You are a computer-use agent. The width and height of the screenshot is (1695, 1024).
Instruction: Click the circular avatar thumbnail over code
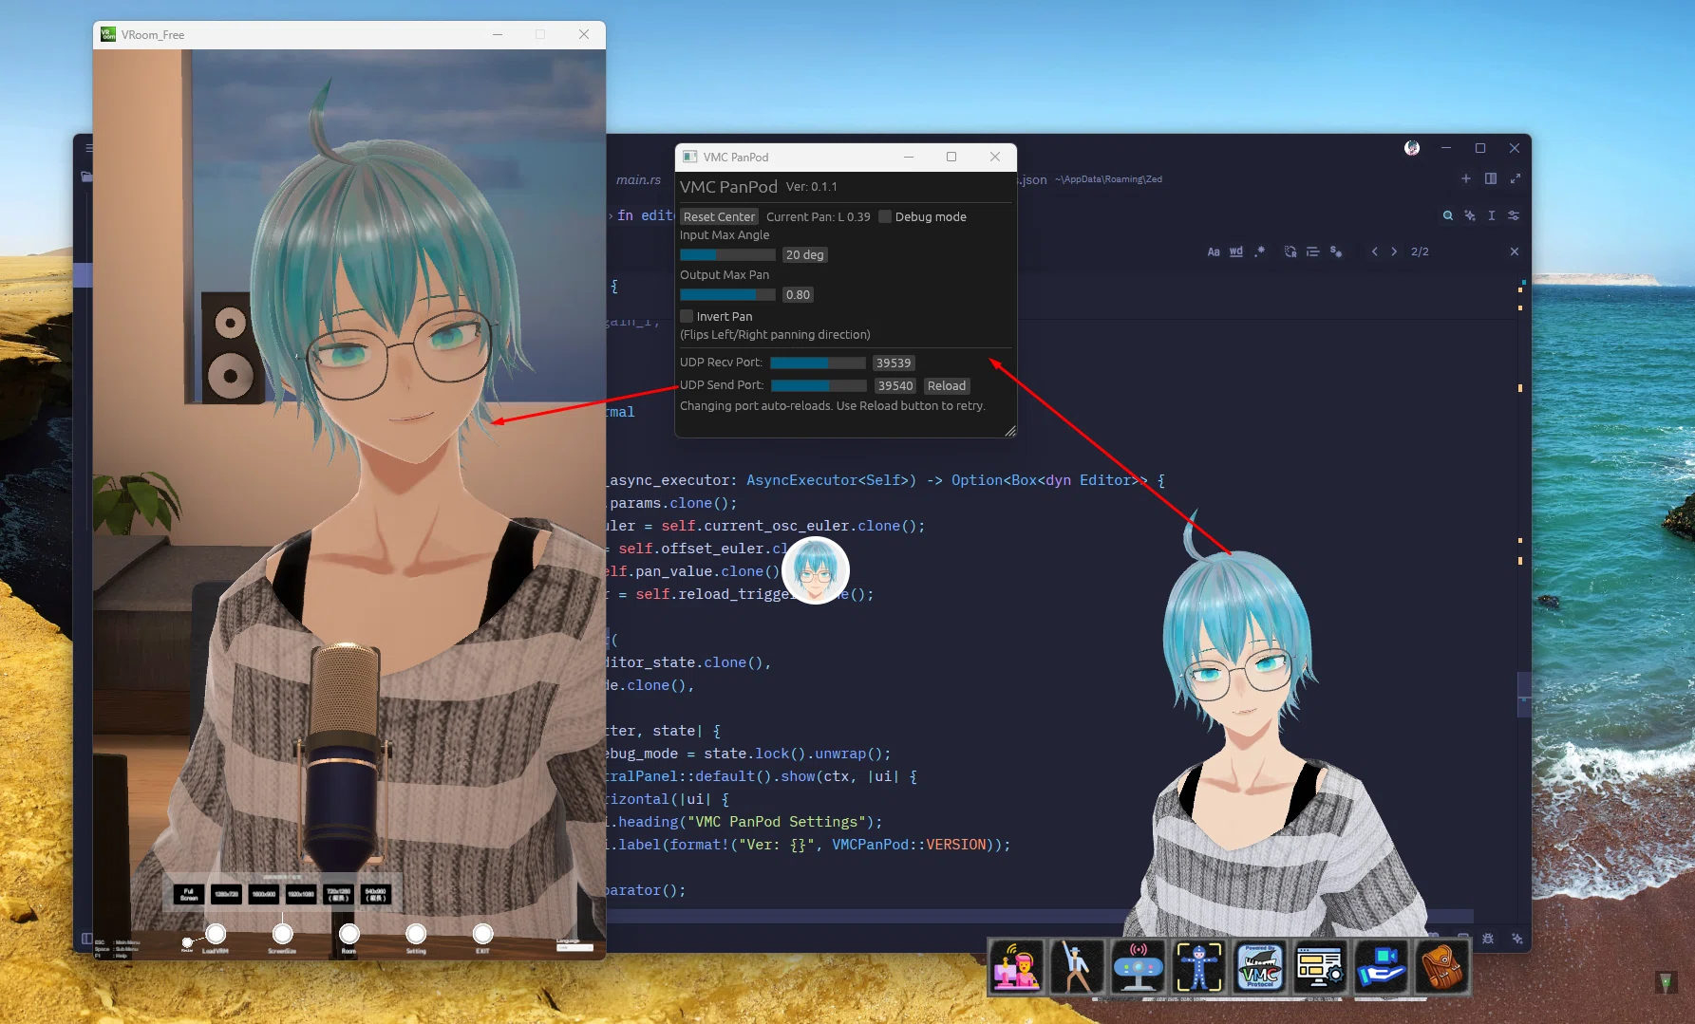click(815, 570)
